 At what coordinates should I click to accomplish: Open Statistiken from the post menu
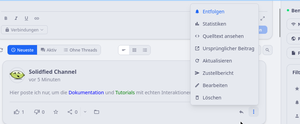pos(224,24)
